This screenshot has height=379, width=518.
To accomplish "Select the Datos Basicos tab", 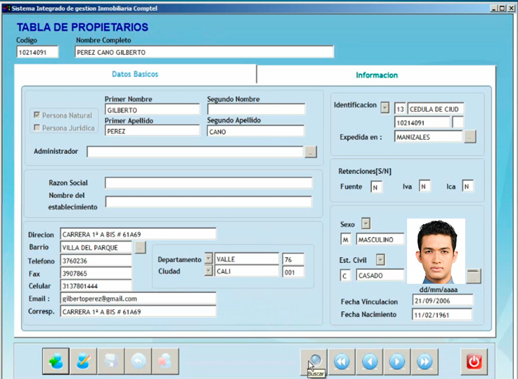I will coord(135,74).
